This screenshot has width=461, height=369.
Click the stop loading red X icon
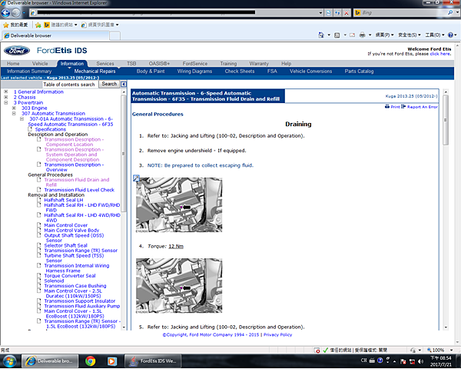(347, 12)
